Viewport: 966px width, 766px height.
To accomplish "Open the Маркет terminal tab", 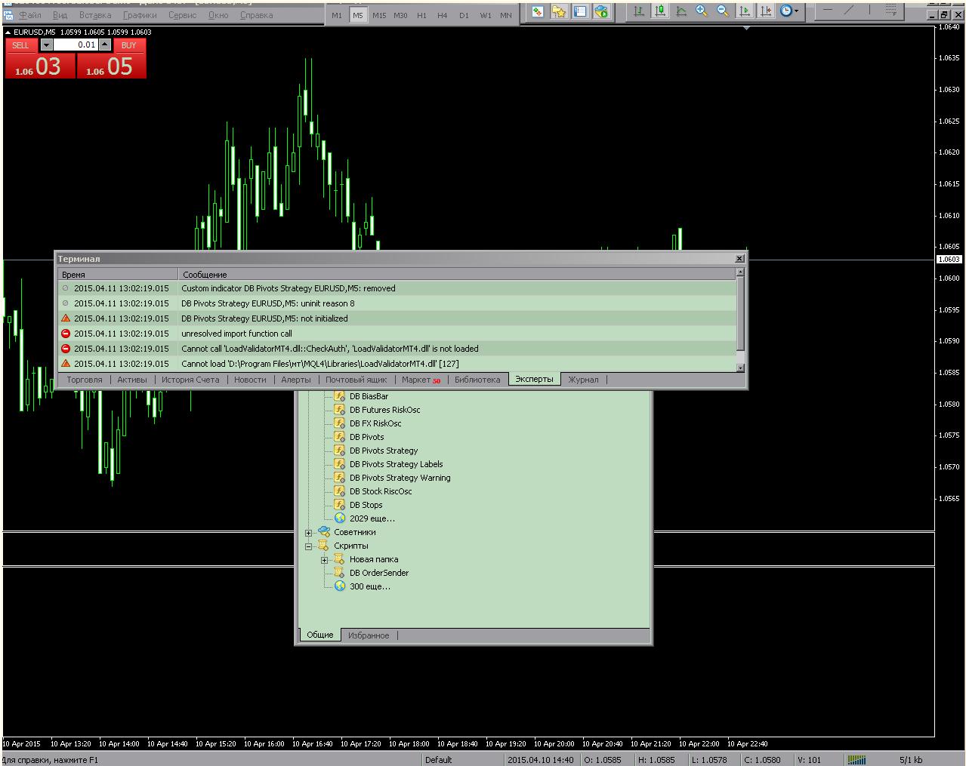I will tap(421, 380).
